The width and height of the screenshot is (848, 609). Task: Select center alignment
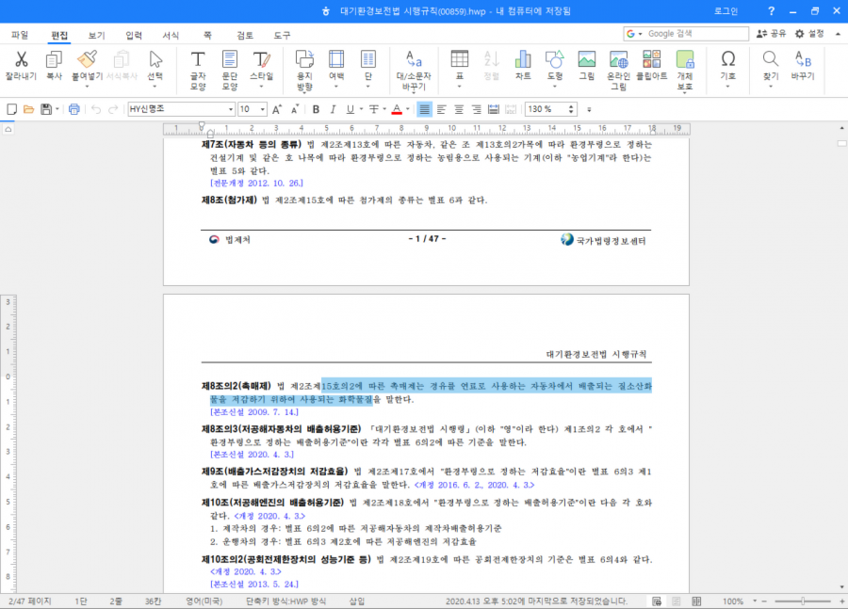459,109
